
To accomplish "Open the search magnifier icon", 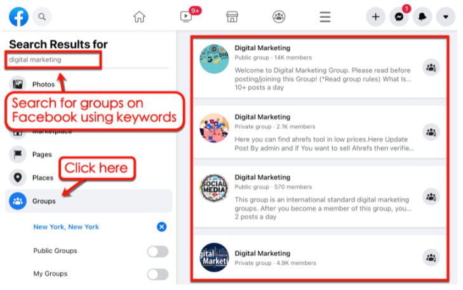I will coord(42,16).
